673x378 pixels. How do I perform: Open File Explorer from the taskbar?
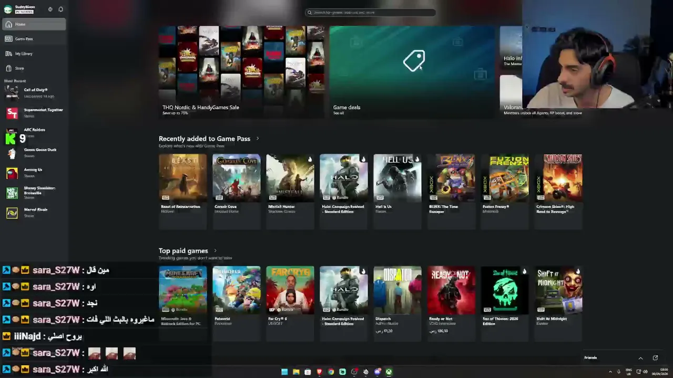[x=296, y=372]
